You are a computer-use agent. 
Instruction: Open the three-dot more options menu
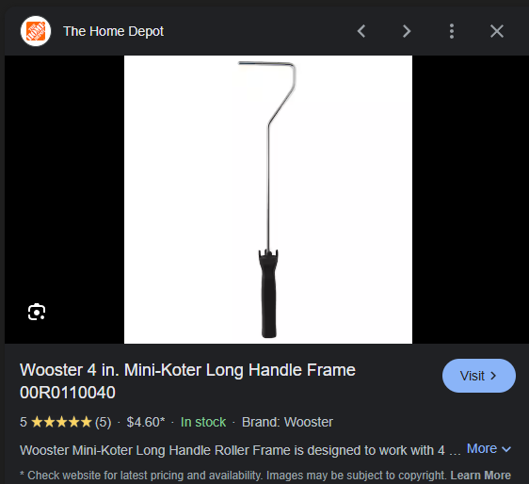(452, 31)
